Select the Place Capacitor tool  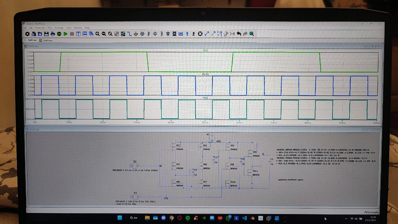click(154, 34)
